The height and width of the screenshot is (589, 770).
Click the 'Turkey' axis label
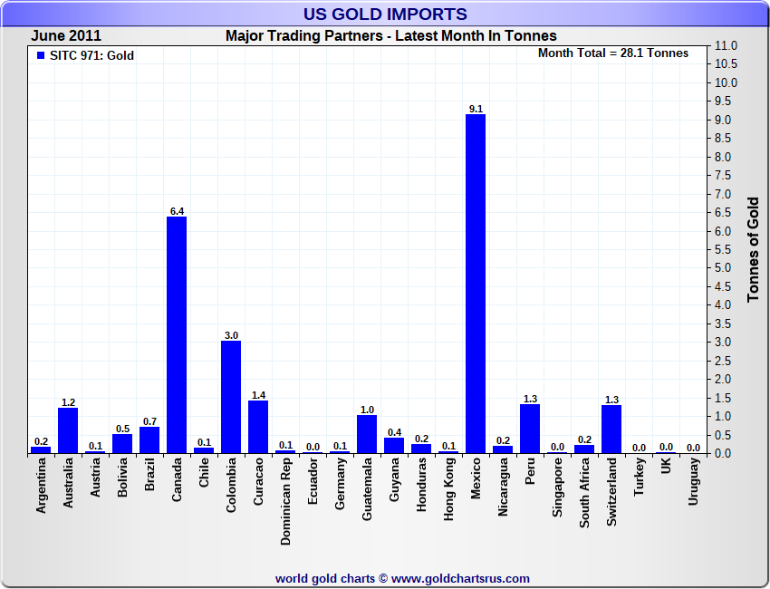tap(639, 477)
